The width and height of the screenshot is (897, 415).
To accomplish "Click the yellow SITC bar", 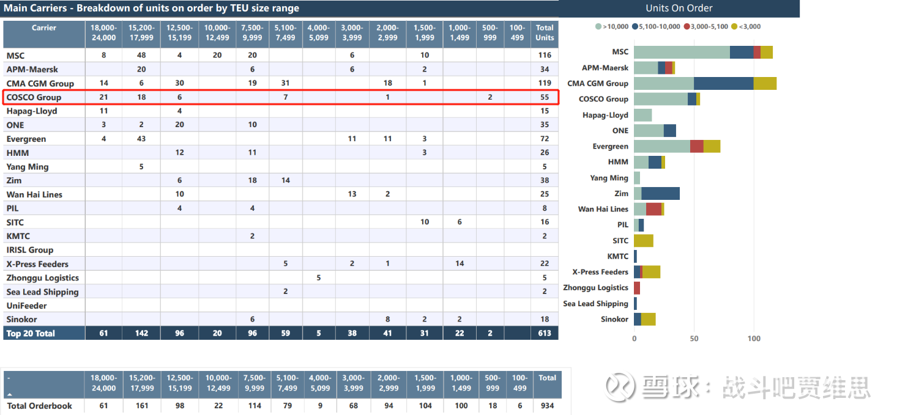I will click(643, 240).
